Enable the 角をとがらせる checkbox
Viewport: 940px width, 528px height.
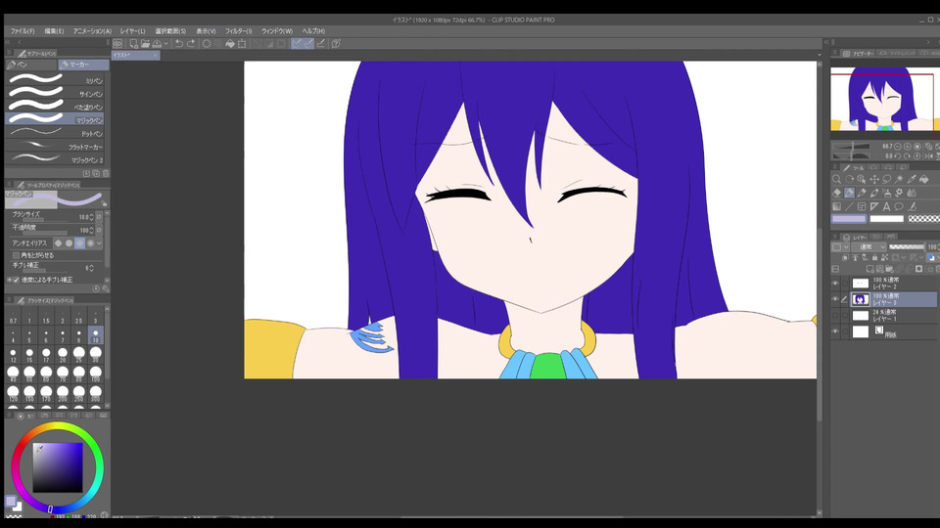point(17,255)
